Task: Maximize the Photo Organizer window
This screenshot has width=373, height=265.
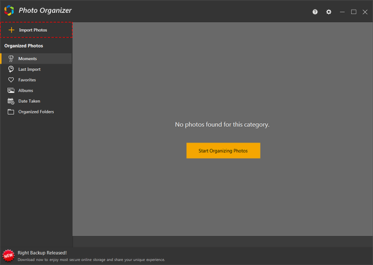Action: click(x=353, y=12)
